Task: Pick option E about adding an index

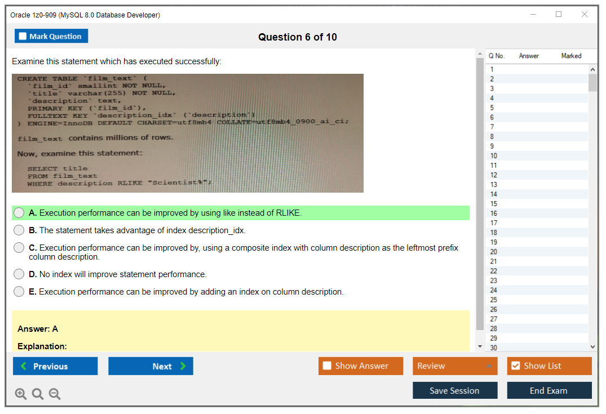Action: point(19,292)
